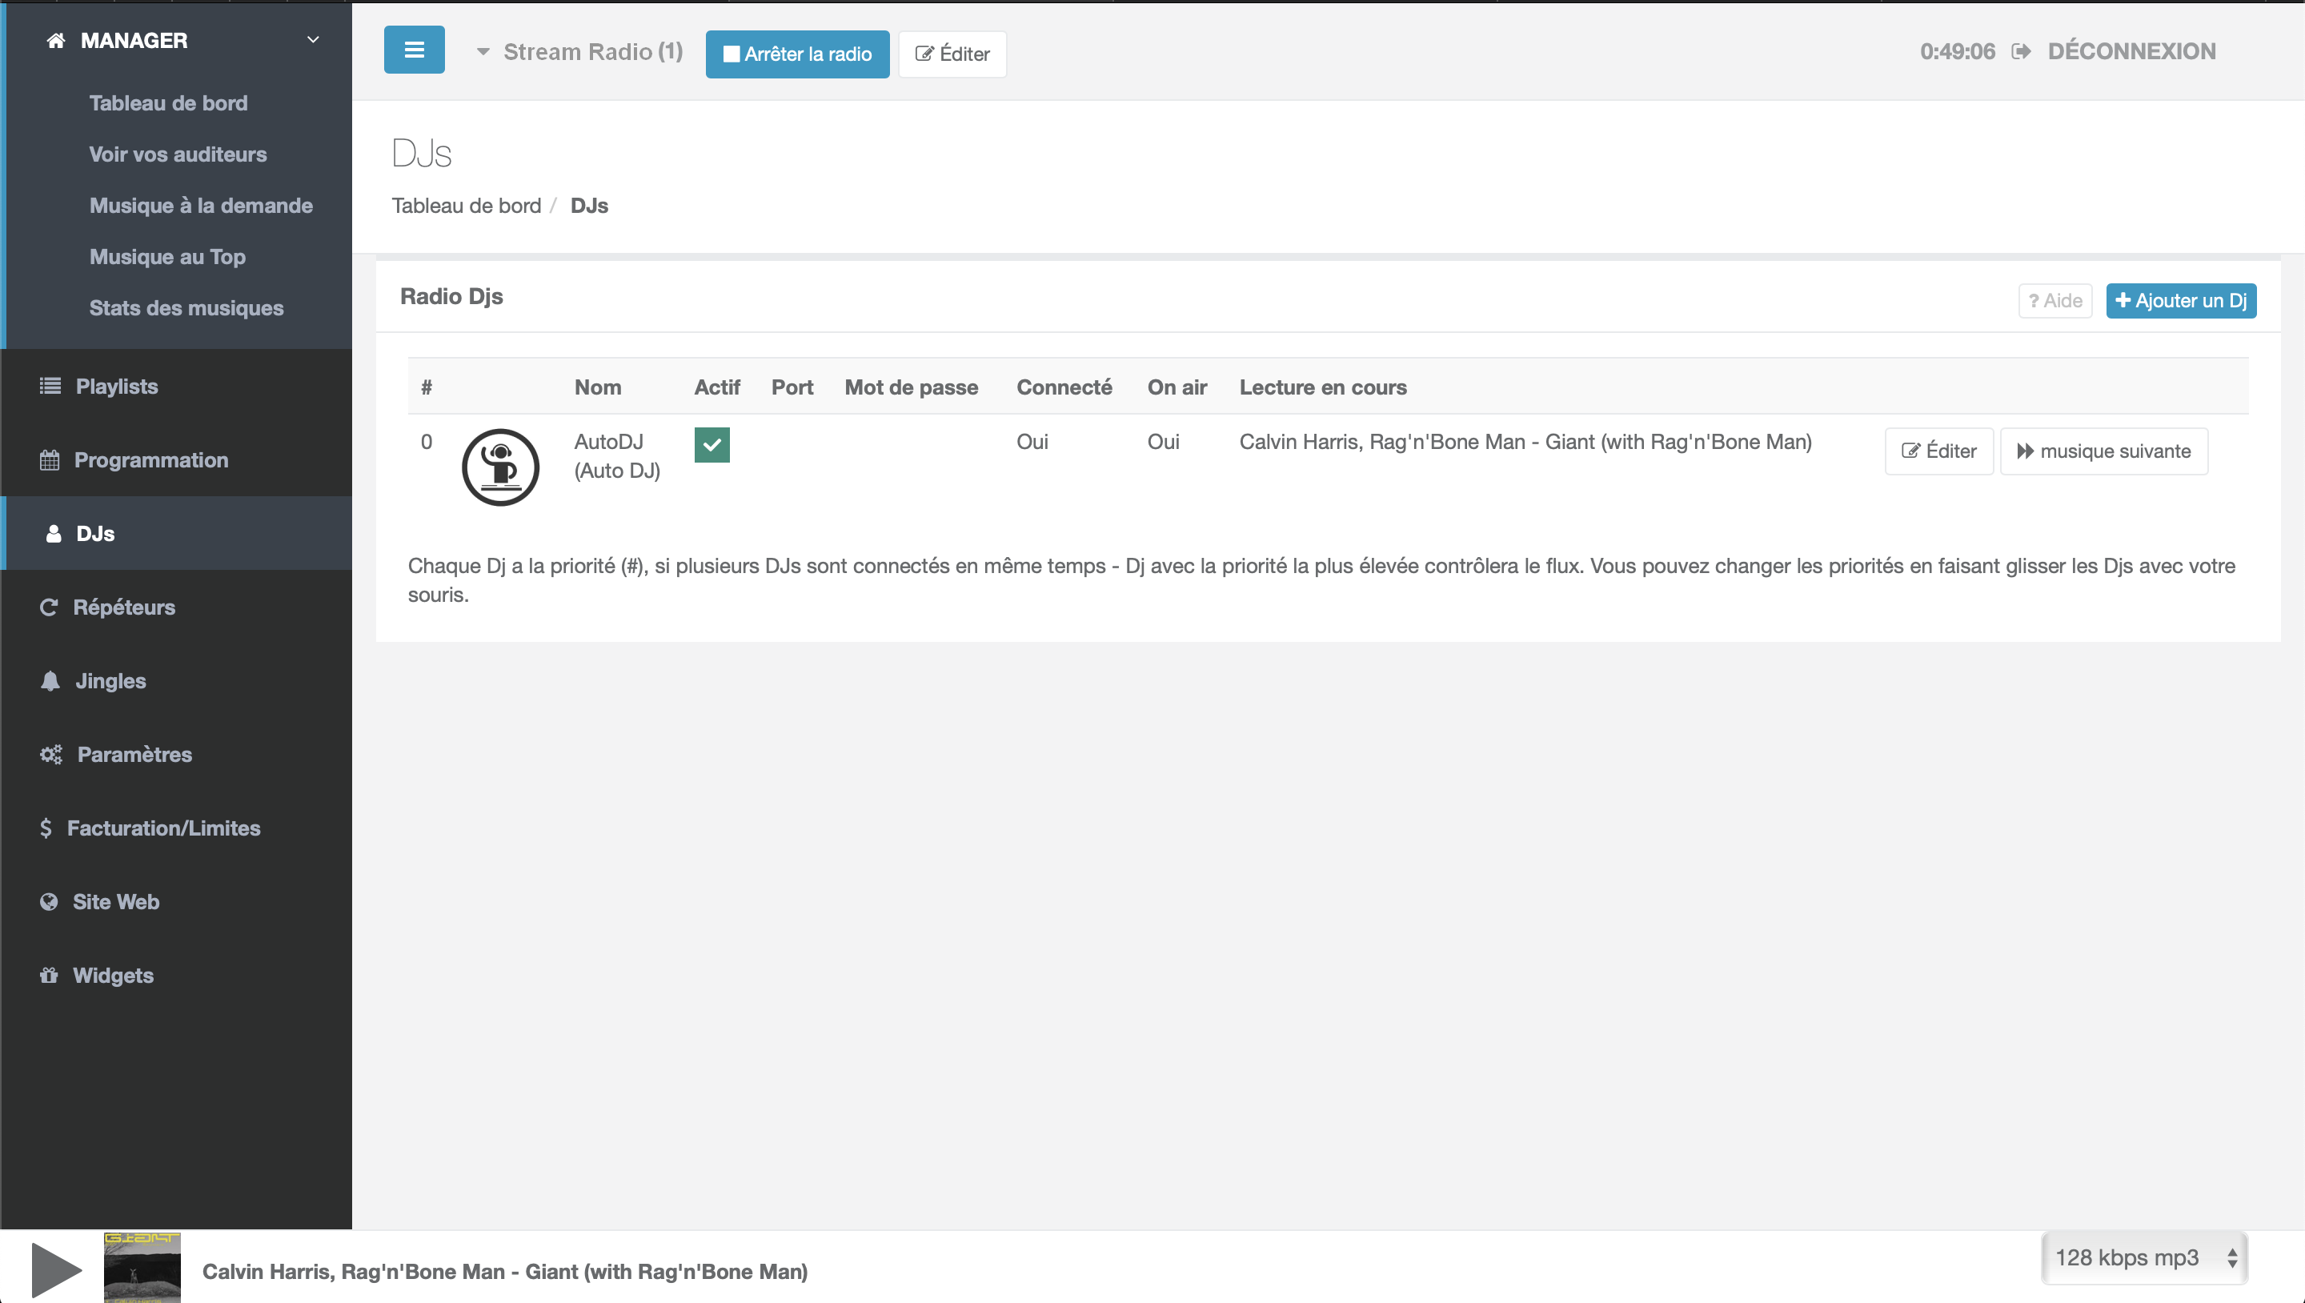The image size is (2305, 1303).
Task: Click the AutoDJ avatar icon
Action: tap(500, 467)
